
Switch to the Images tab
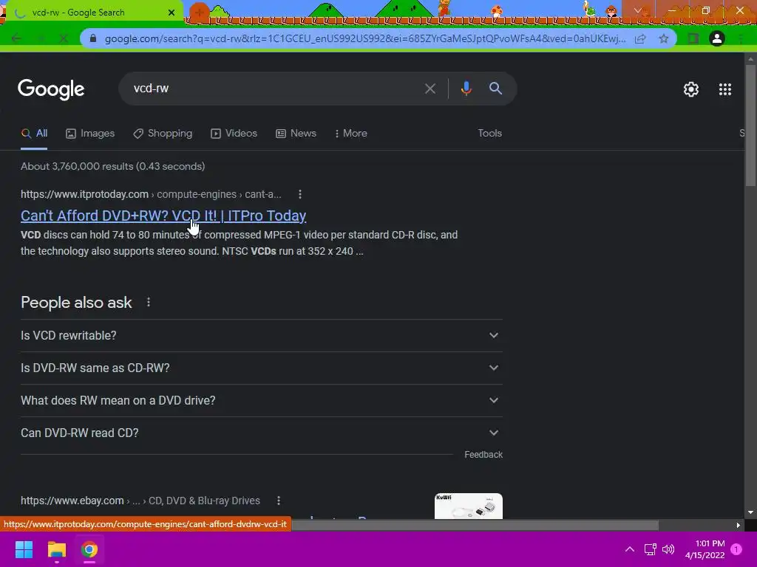tap(90, 134)
